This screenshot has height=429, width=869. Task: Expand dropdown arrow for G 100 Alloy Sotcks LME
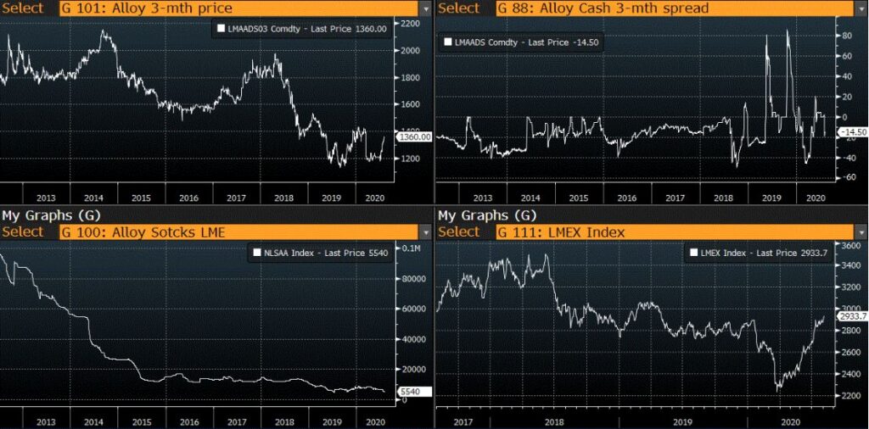point(424,231)
